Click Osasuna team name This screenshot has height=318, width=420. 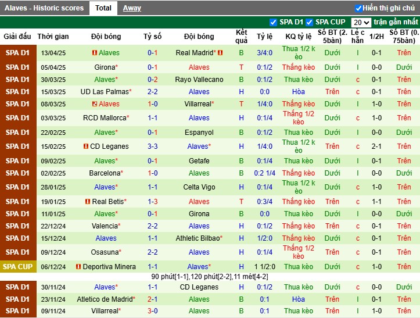[106, 252]
